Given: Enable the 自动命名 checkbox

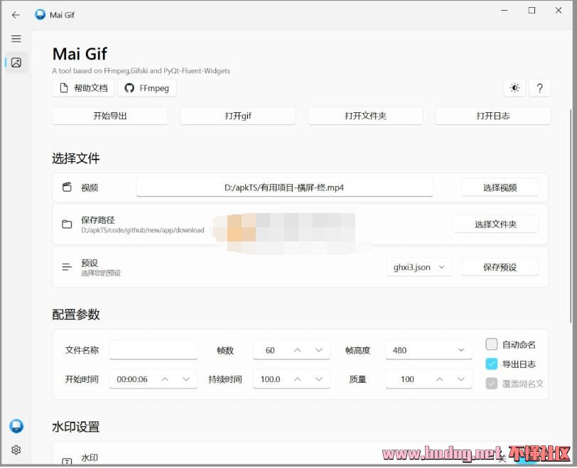Looking at the screenshot, I should coord(492,344).
